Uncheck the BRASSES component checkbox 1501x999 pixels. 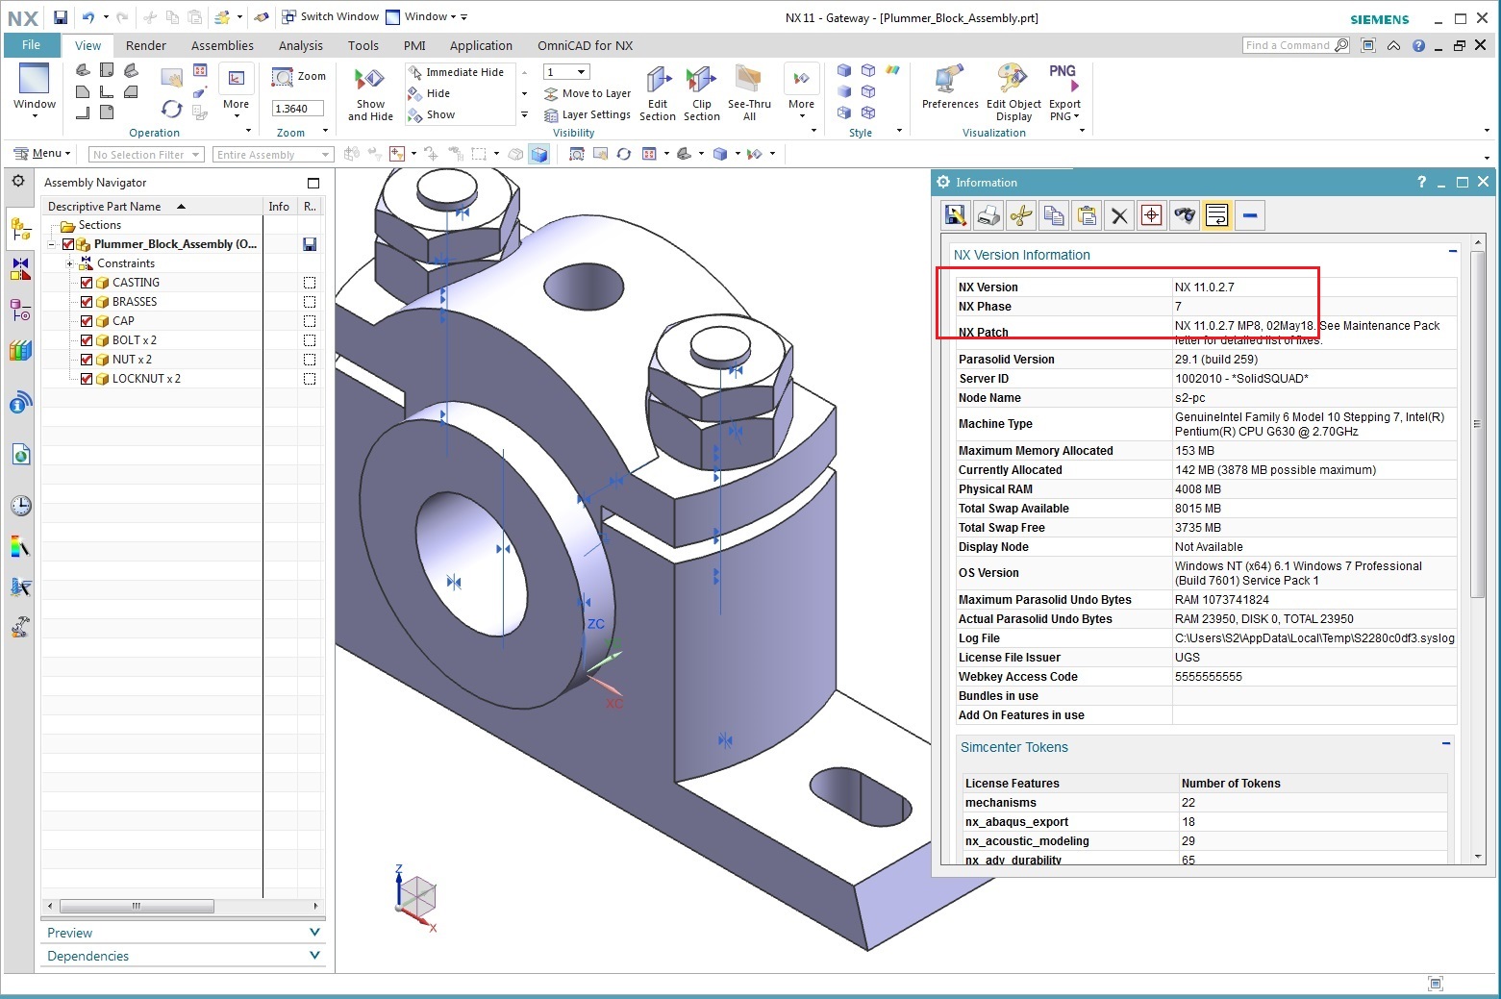87,302
